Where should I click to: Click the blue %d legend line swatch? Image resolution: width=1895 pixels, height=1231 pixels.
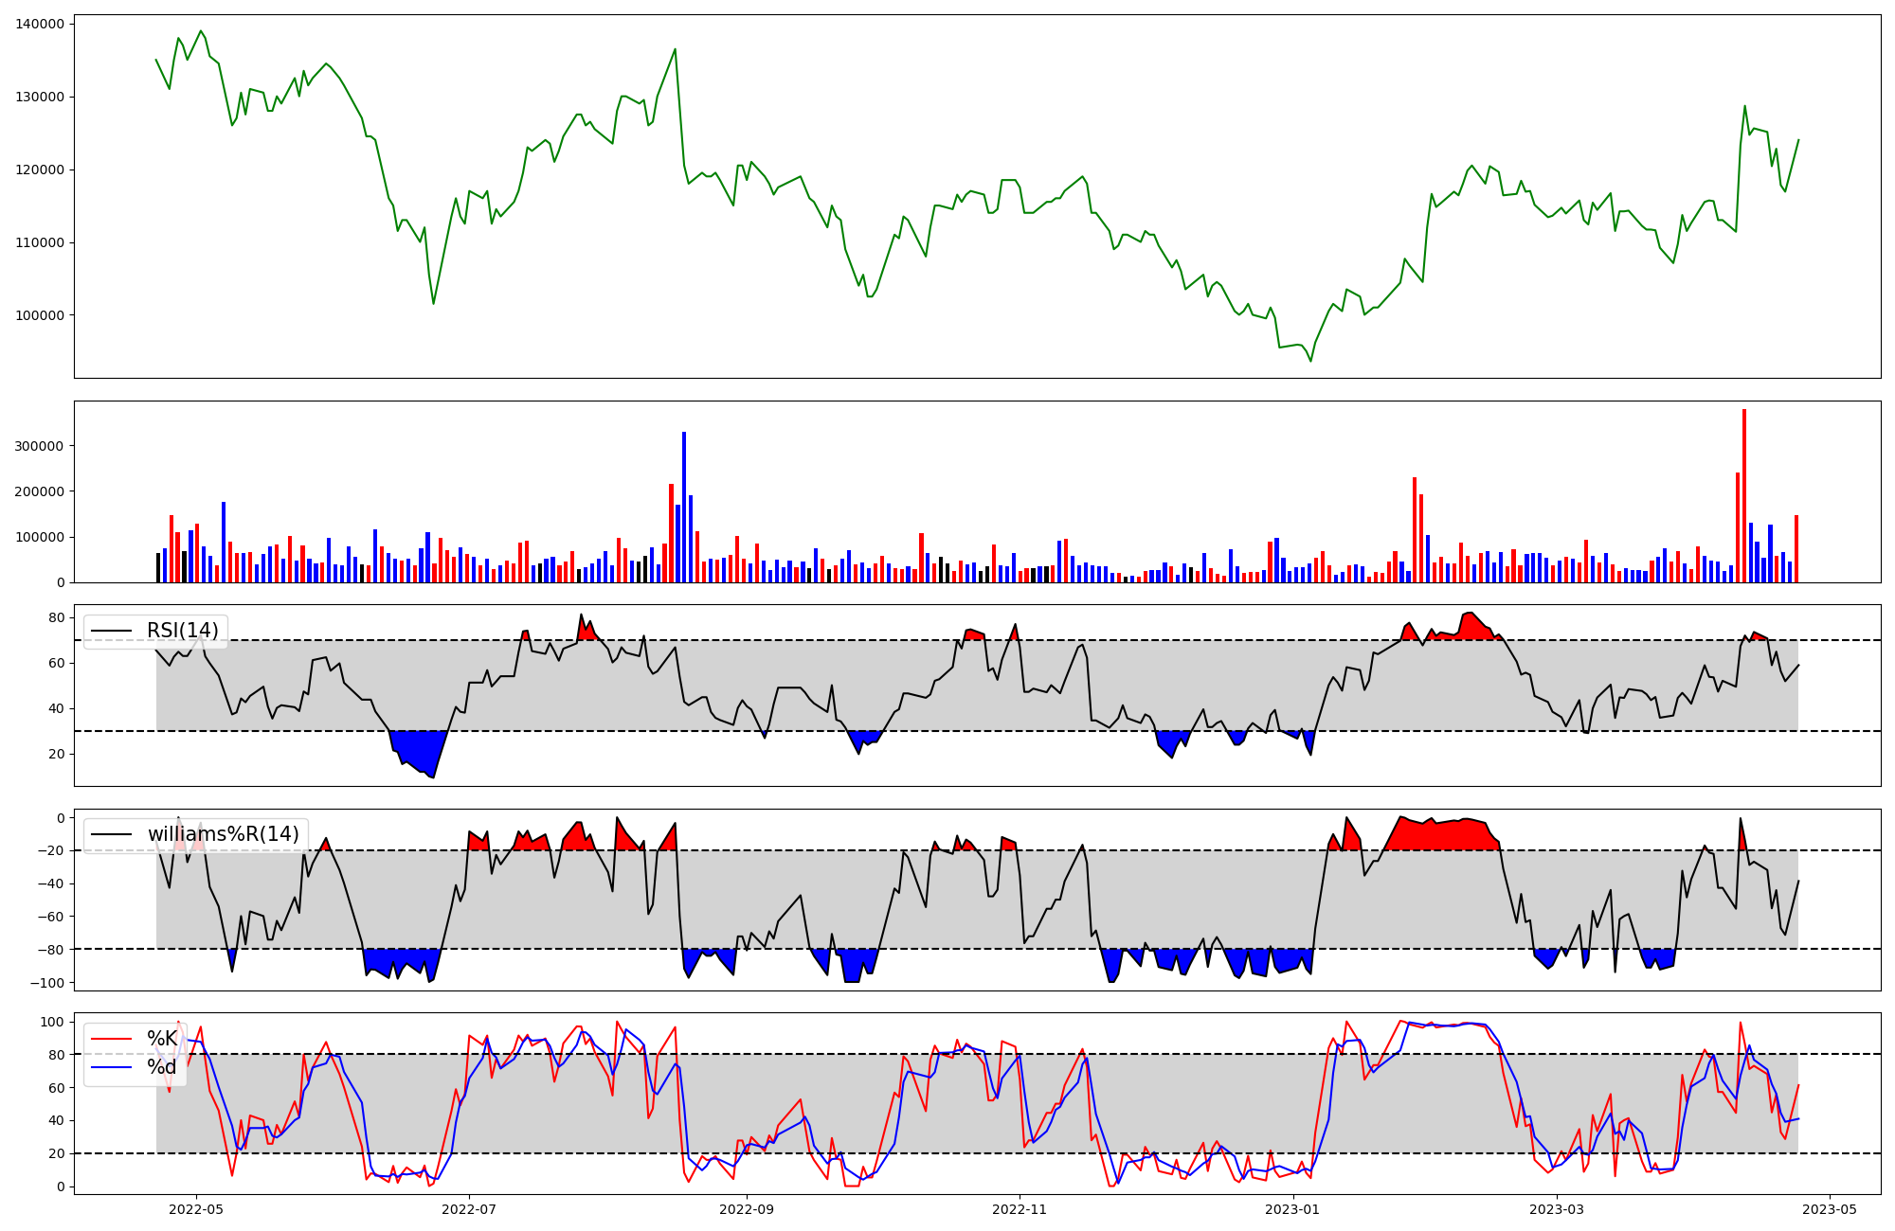tap(111, 1068)
